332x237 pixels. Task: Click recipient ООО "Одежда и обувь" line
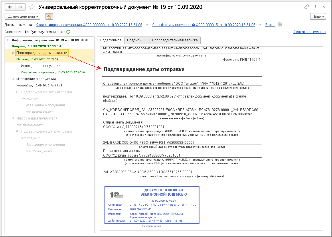pyautogui.click(x=142, y=155)
